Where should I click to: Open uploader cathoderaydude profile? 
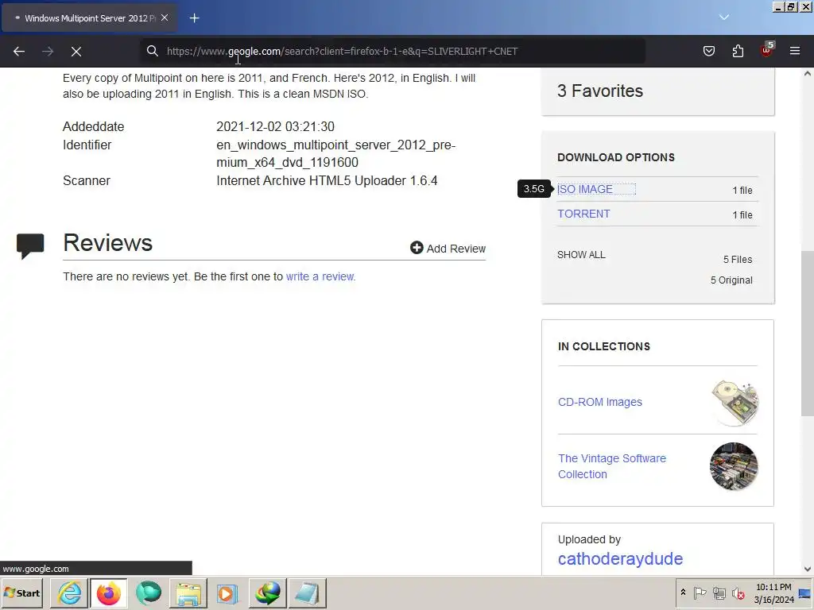(620, 558)
